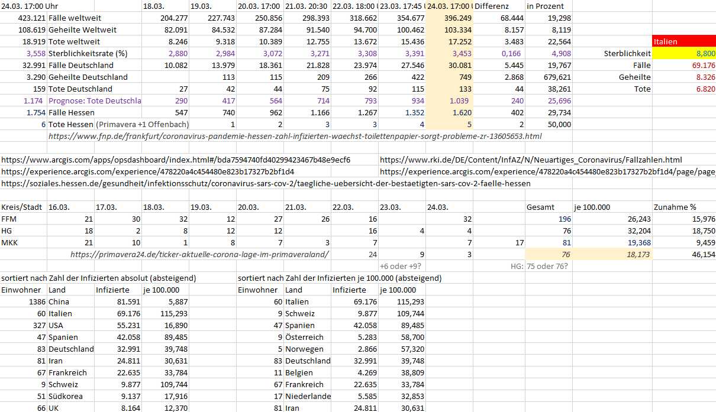Open the primavera24.de ticker link
This screenshot has height=412, width=716.
(199, 255)
